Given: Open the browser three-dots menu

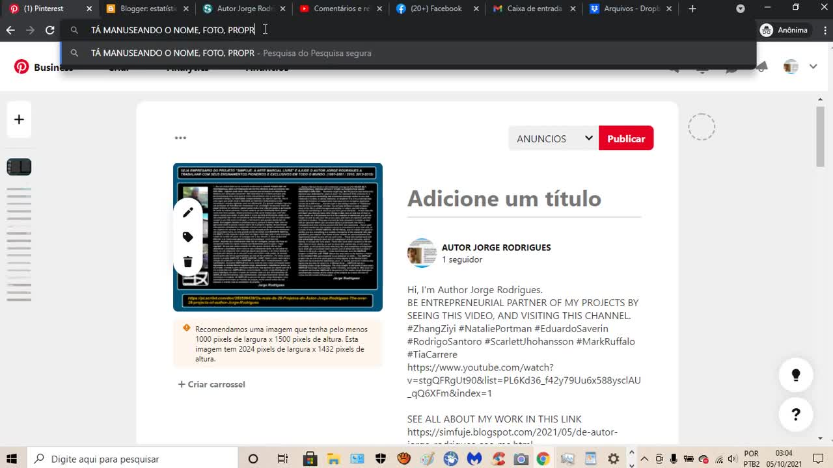Looking at the screenshot, I should 825,31.
